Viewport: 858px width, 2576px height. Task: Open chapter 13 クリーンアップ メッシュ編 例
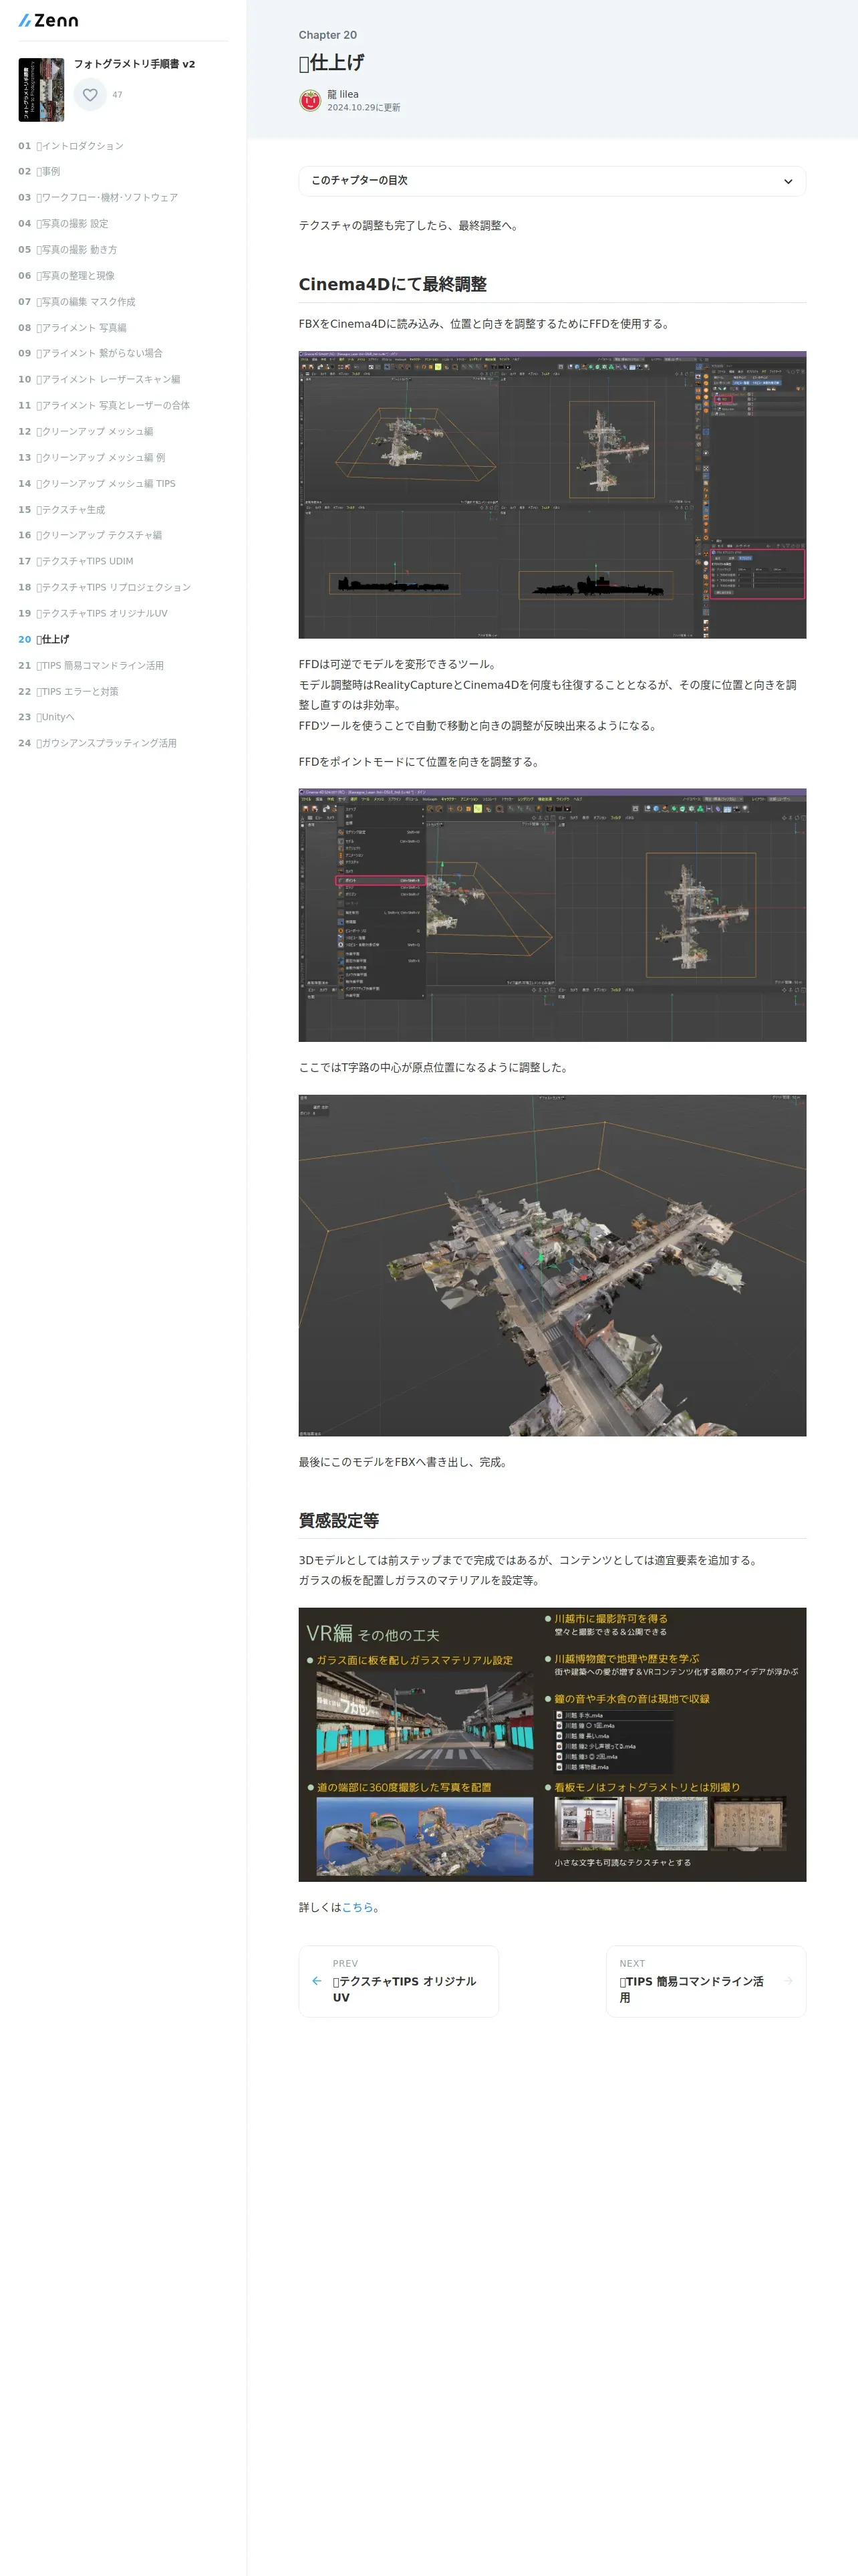pyautogui.click(x=92, y=457)
